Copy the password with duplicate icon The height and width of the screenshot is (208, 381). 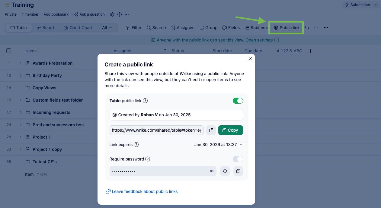click(x=238, y=171)
